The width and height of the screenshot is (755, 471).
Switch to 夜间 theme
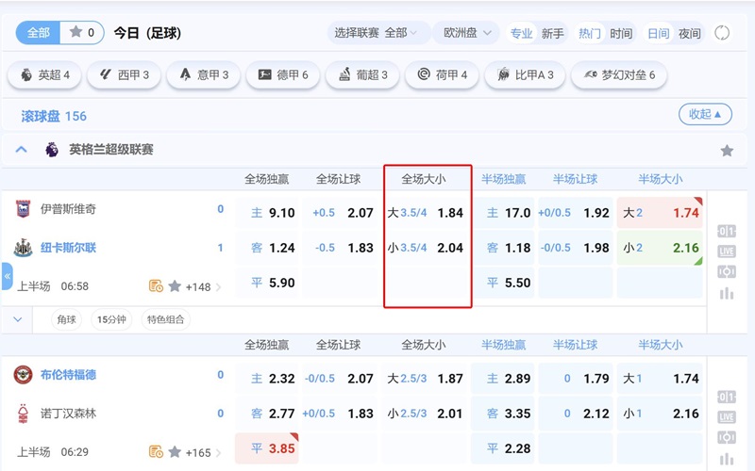[x=690, y=33]
